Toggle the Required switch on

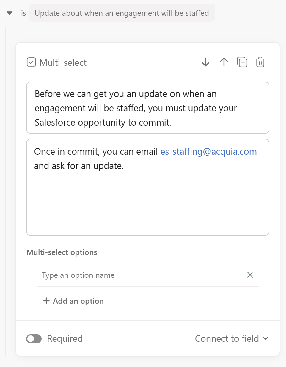(34, 338)
